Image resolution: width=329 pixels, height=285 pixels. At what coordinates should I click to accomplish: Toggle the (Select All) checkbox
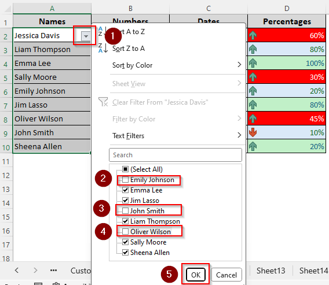coord(126,169)
